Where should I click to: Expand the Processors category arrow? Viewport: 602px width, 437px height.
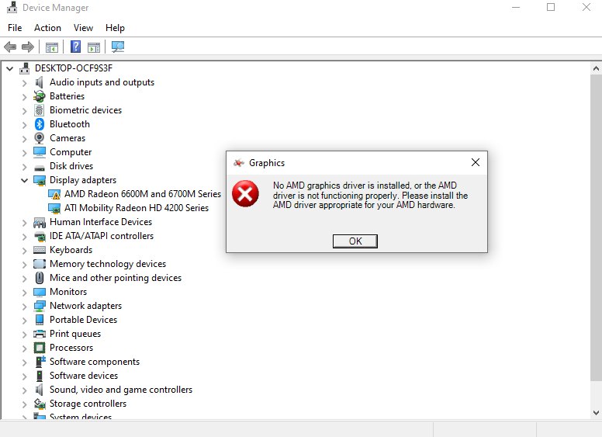[24, 349]
